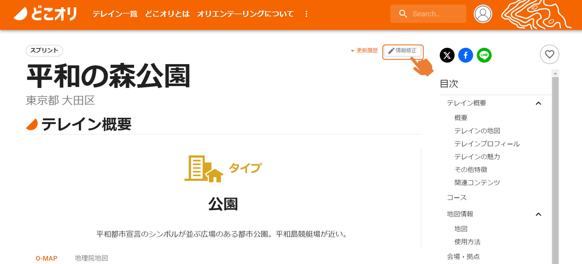Jump to 概要 in table of contents

[461, 118]
